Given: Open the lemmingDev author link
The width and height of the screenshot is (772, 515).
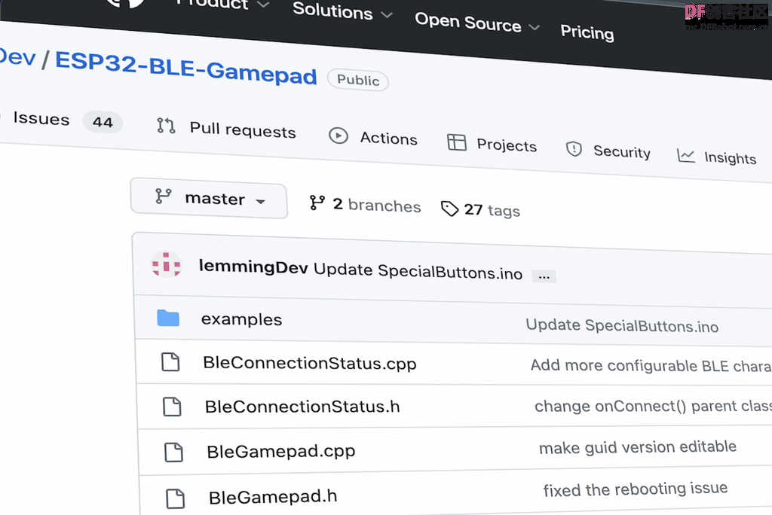Looking at the screenshot, I should 253,267.
